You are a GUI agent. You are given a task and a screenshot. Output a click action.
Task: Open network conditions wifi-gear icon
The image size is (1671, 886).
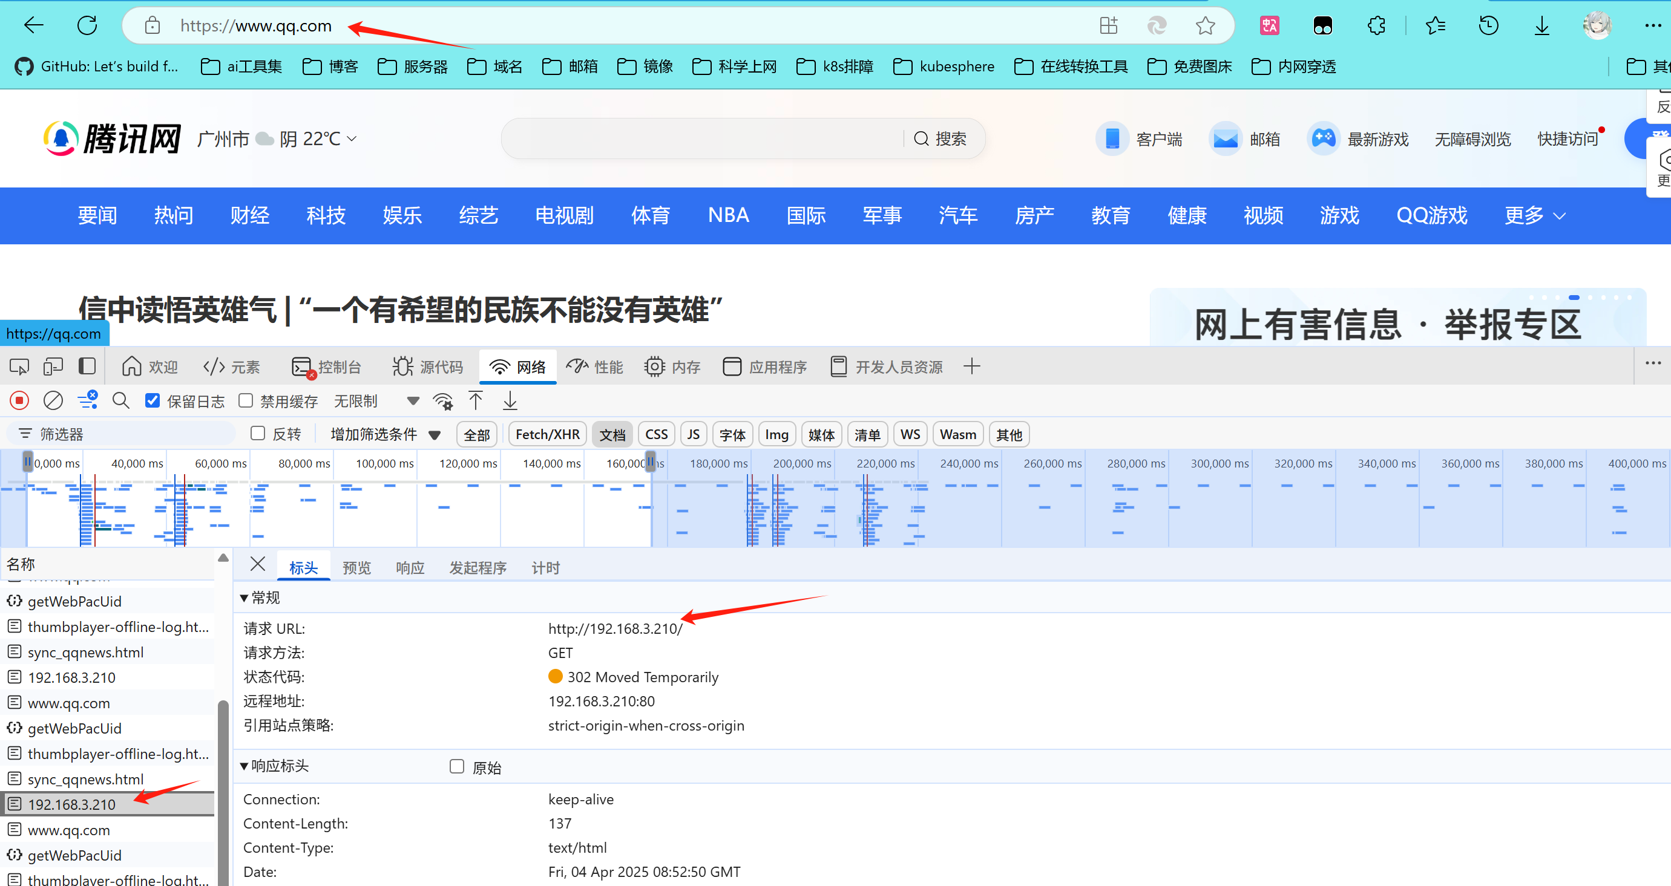pyautogui.click(x=443, y=401)
